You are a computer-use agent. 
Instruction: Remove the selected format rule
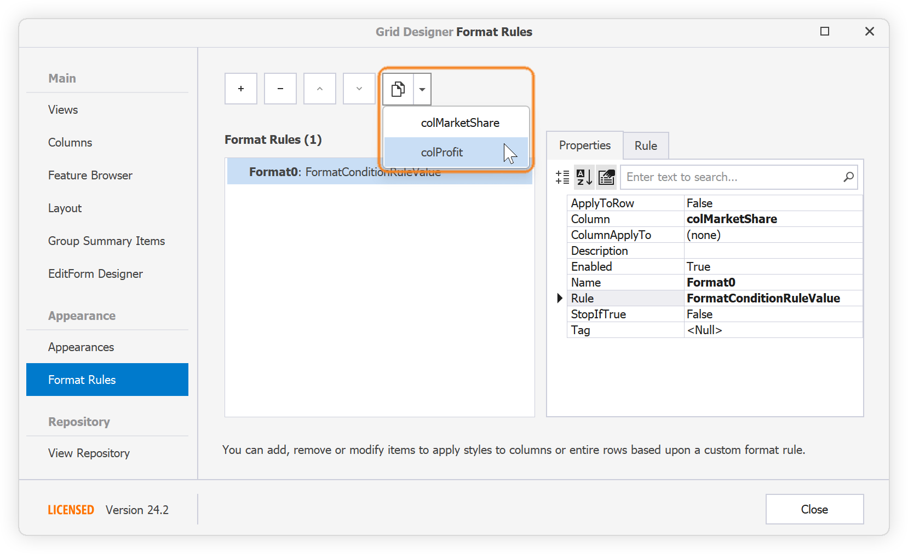point(280,88)
